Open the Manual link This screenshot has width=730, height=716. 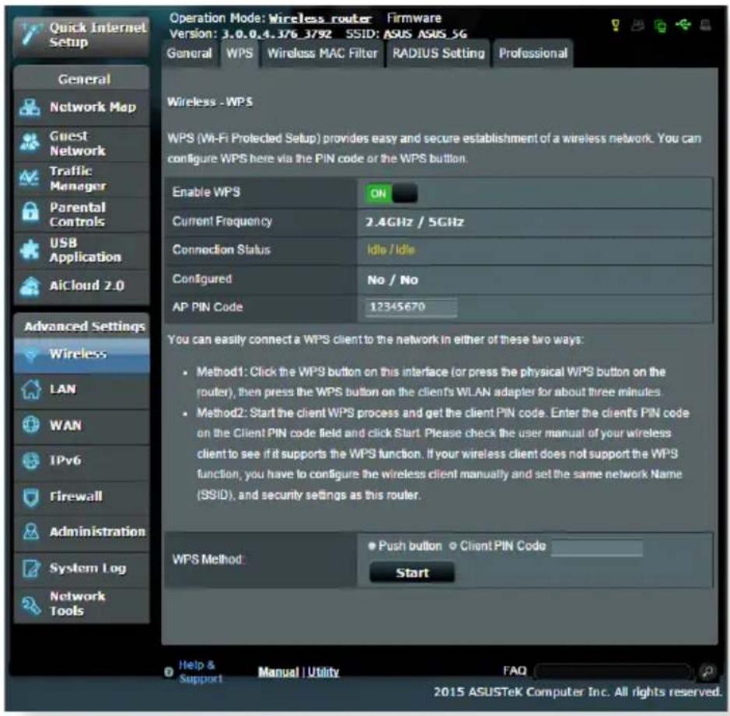point(278,672)
